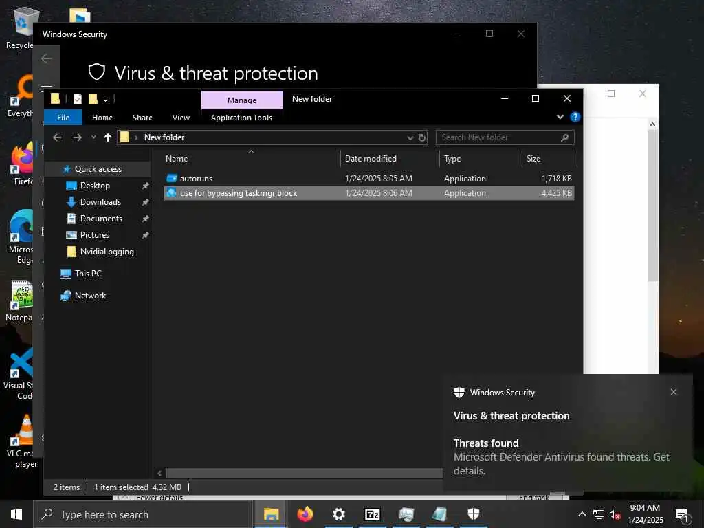Click the pin icon next to Downloads
Screen dimensions: 704x528
coord(145,203)
